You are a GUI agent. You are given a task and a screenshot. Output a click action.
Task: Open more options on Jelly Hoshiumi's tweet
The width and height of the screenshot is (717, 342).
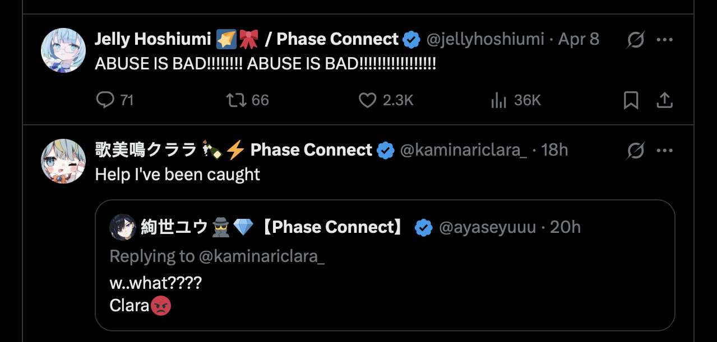click(x=664, y=40)
